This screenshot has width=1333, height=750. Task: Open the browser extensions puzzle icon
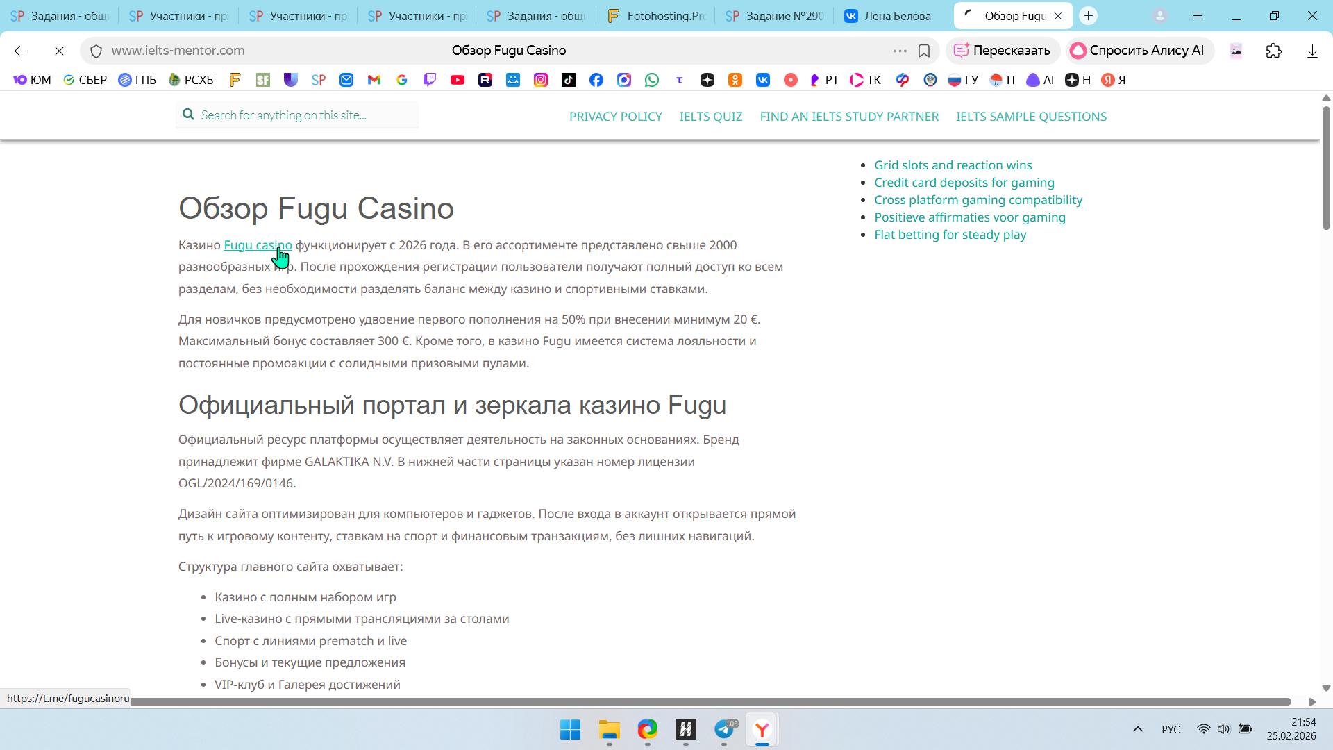1274,51
